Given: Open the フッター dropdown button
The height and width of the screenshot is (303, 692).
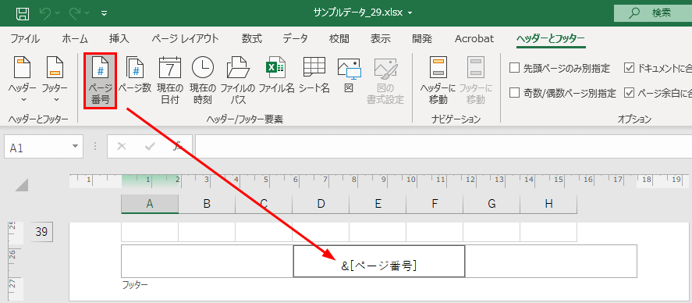Looking at the screenshot, I should coord(55,80).
